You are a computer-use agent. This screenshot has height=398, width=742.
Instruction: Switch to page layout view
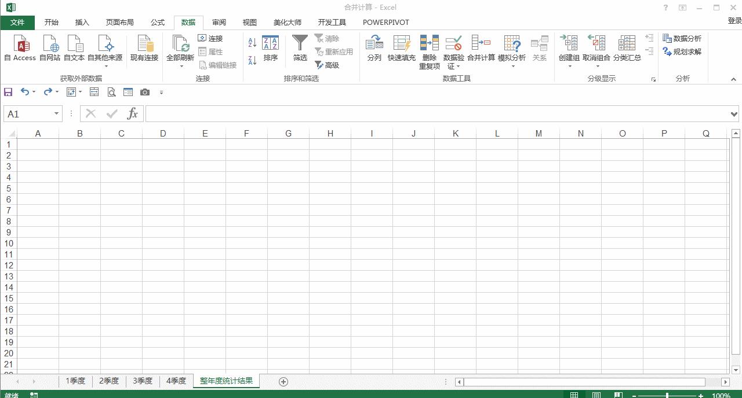[x=596, y=396]
